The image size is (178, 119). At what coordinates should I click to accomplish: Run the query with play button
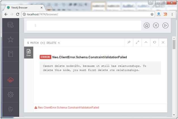tap(165, 25)
